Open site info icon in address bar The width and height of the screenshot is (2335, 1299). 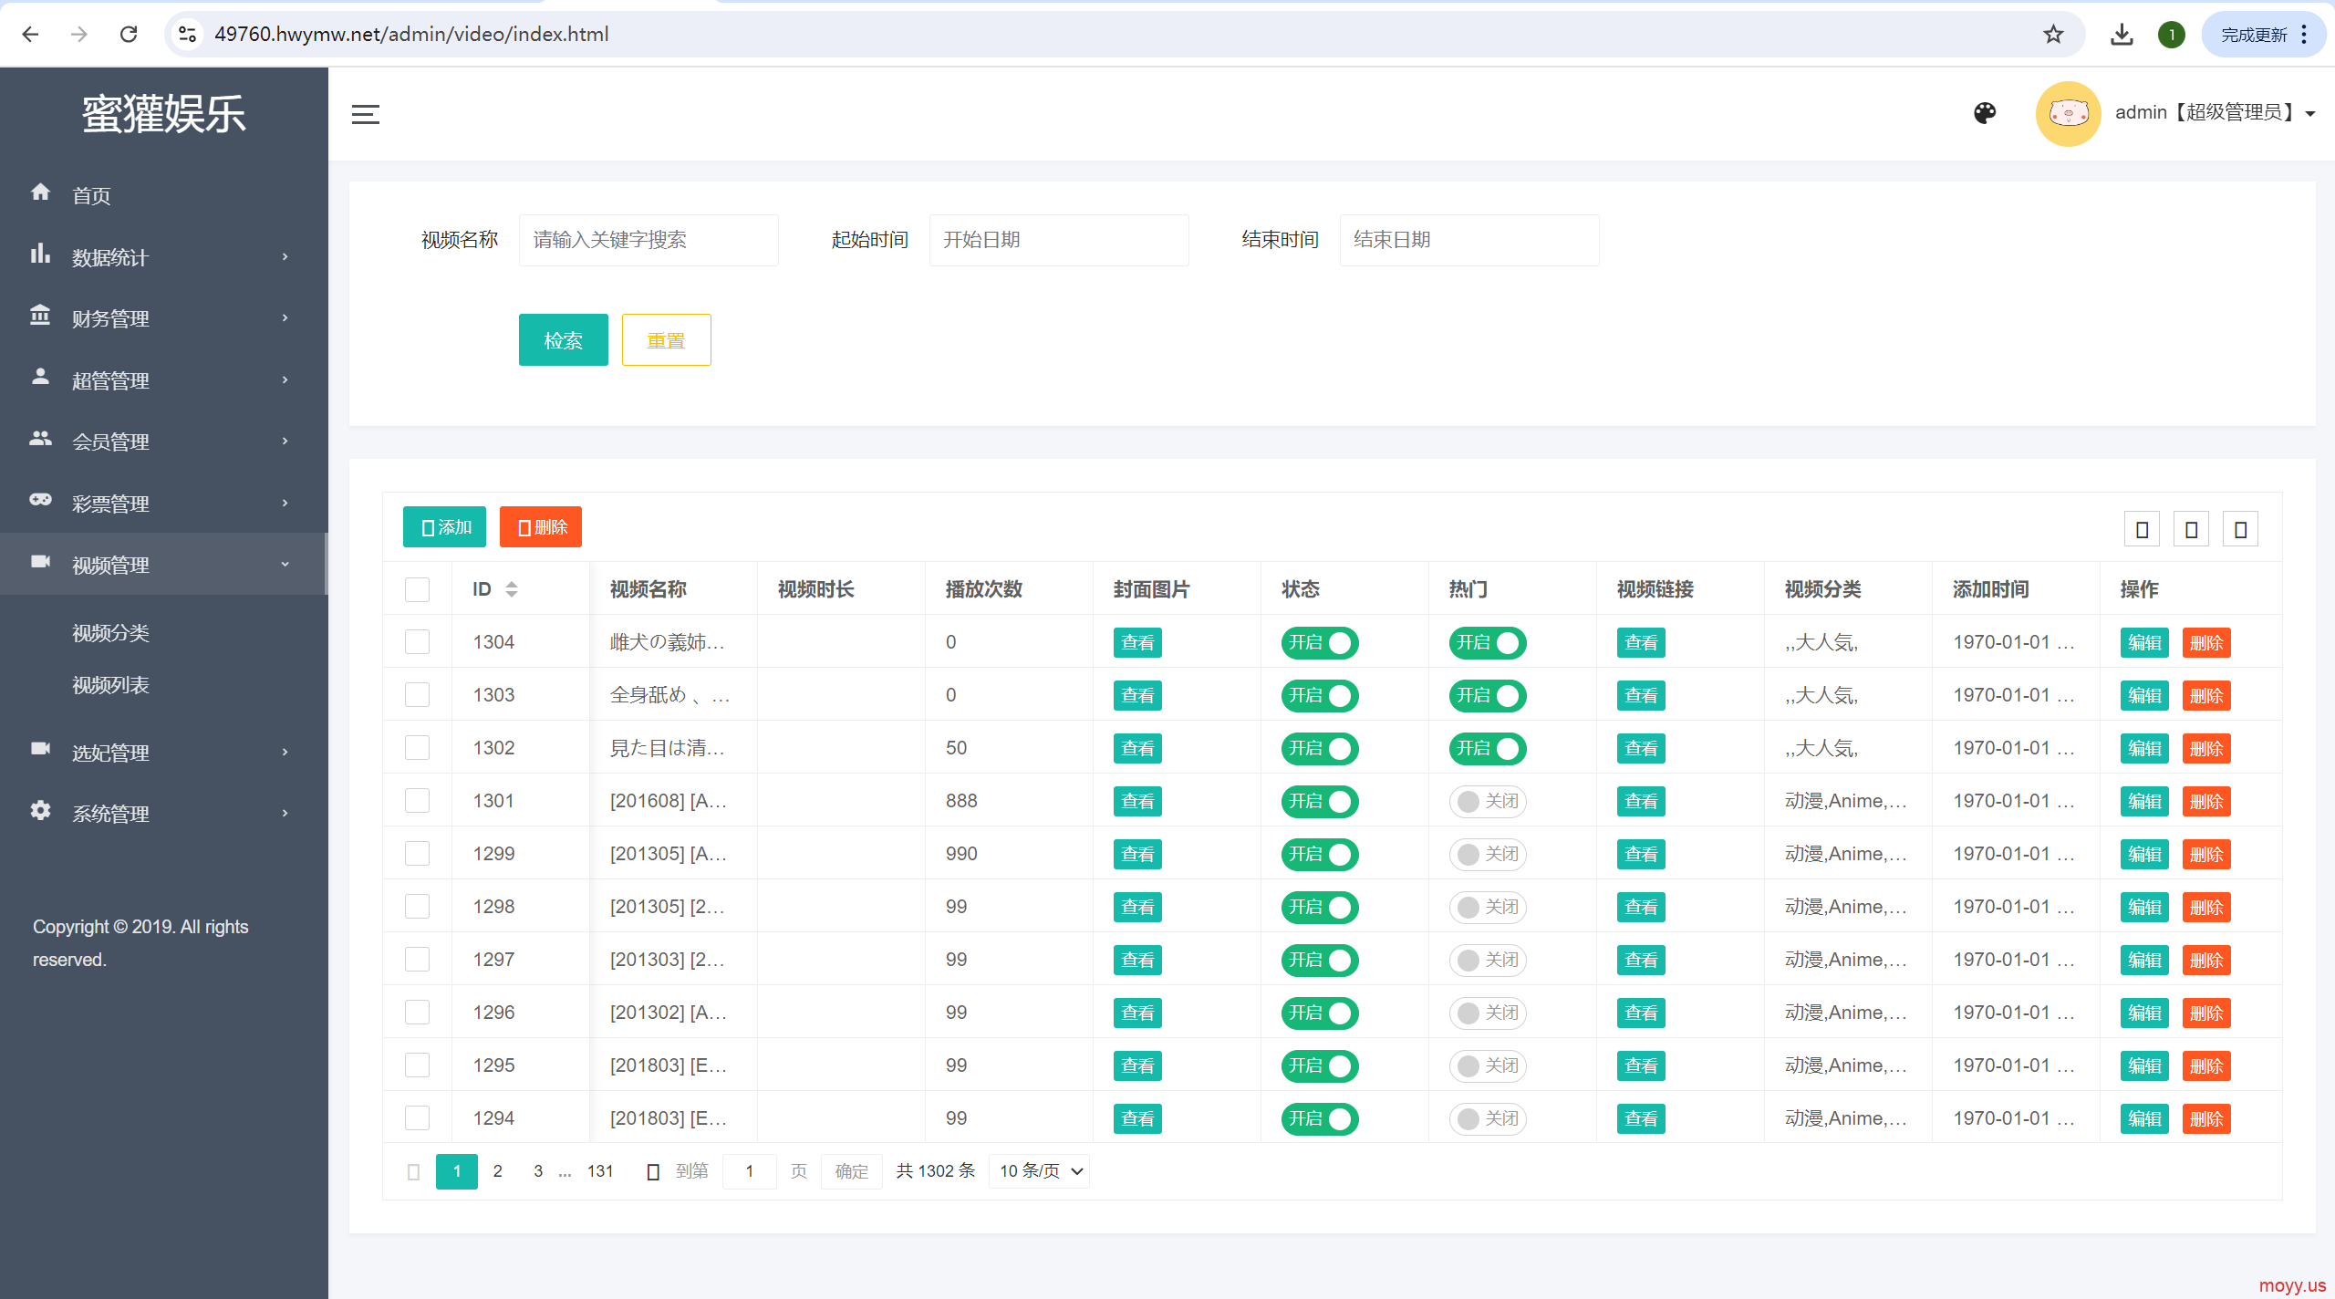click(x=188, y=35)
